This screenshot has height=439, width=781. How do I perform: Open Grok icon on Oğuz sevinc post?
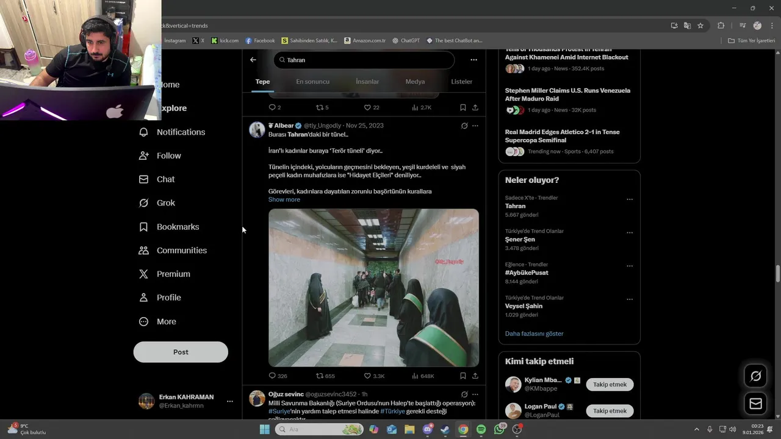[464, 394]
